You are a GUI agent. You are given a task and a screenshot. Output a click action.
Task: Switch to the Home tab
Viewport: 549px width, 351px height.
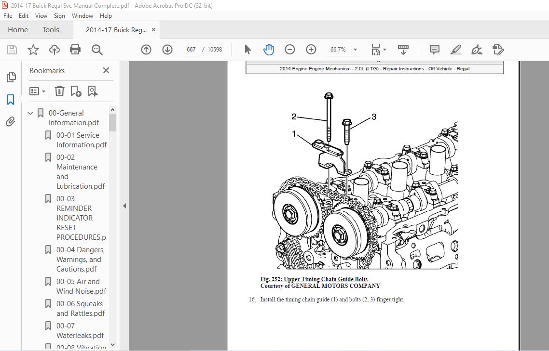(18, 30)
